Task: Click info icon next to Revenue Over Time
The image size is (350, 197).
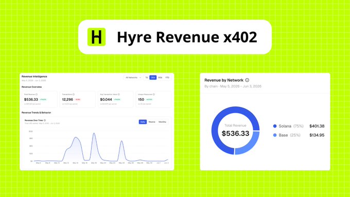Action: (45, 120)
